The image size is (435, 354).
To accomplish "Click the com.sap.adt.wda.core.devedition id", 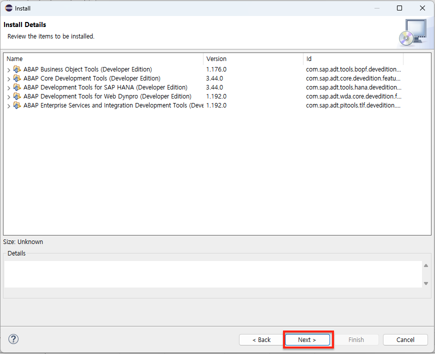I will point(353,96).
